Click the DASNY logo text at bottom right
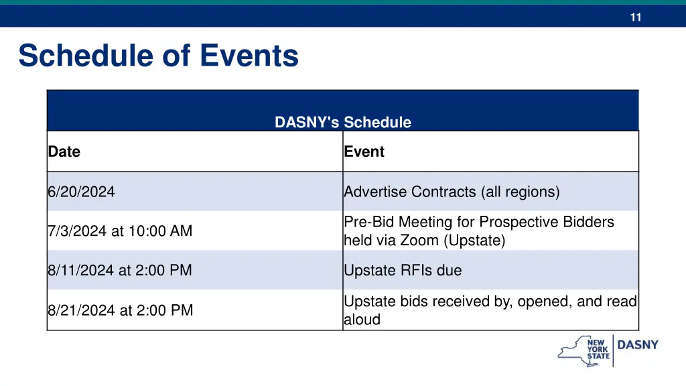 tap(637, 345)
